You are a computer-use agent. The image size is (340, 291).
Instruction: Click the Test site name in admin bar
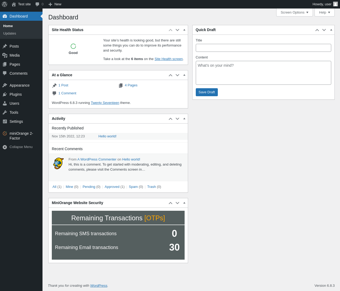pyautogui.click(x=24, y=4)
